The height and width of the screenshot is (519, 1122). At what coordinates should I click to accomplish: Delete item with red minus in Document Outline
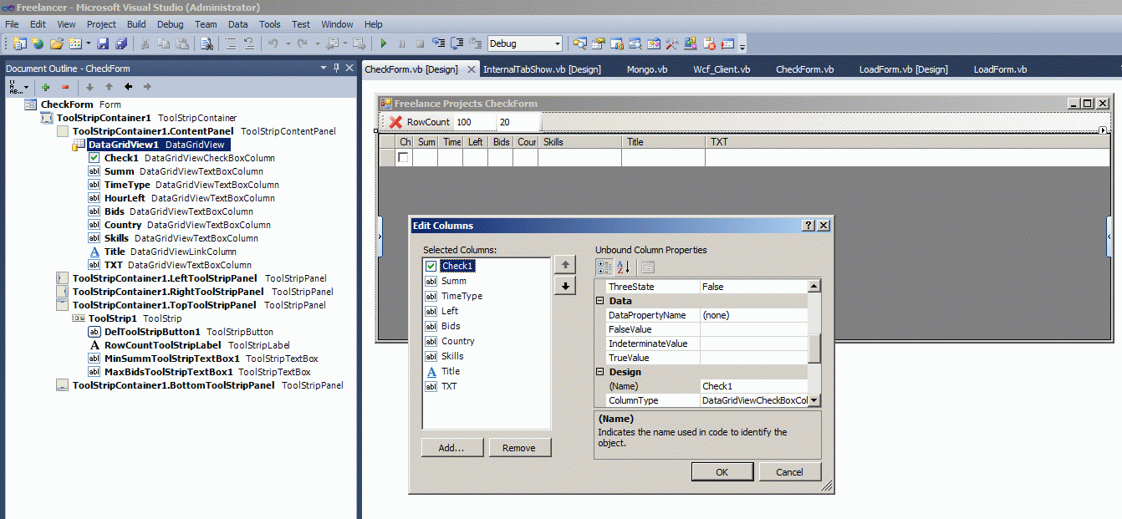[x=65, y=87]
